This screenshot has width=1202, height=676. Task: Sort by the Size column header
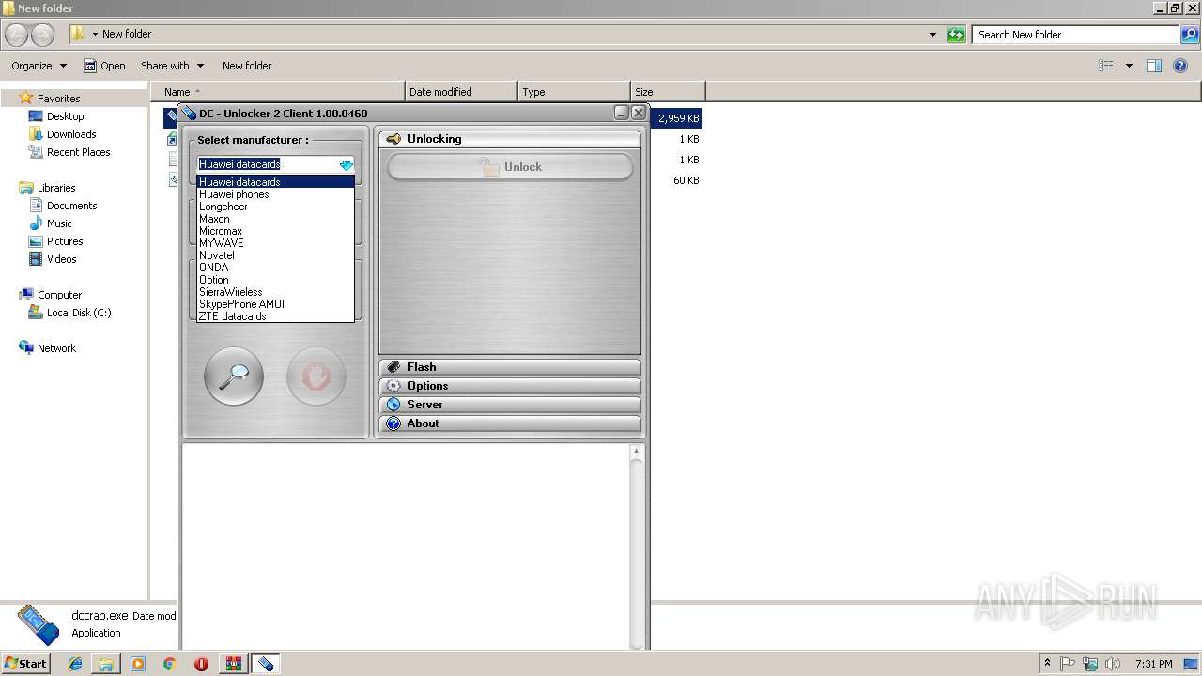668,92
